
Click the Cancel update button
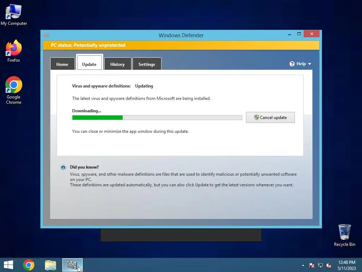point(270,117)
